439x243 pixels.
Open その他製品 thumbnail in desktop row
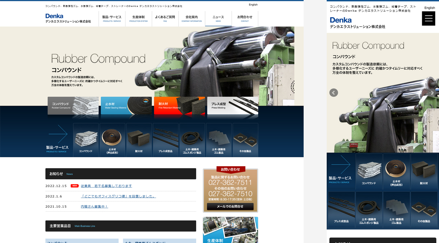pos(245,140)
